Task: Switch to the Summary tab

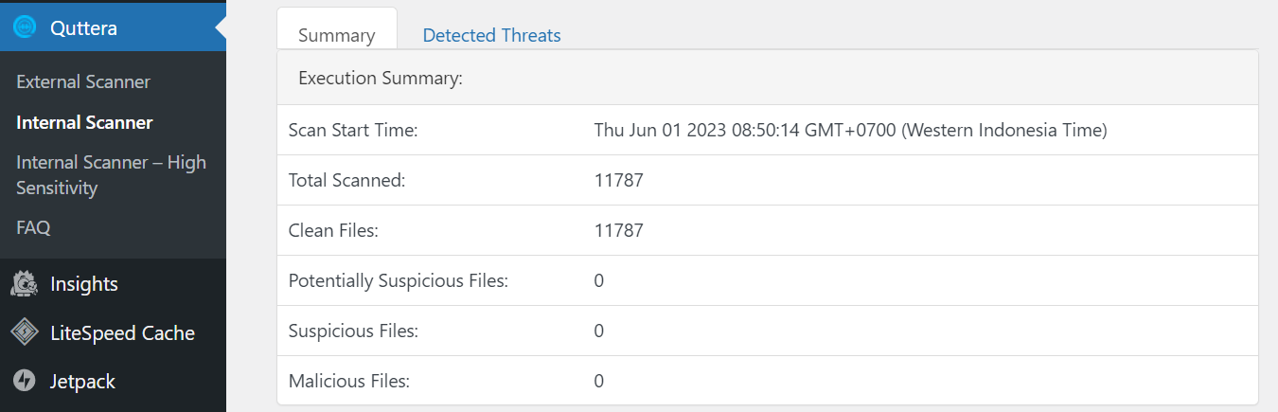Action: (x=336, y=35)
